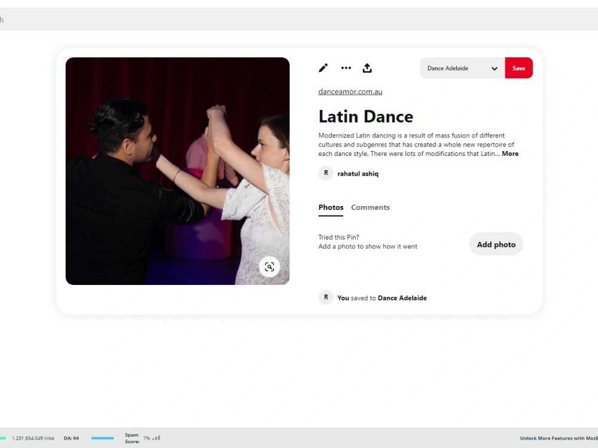This screenshot has width=598, height=448.
Task: Open rahatul ashiq profile name
Action: [x=358, y=174]
